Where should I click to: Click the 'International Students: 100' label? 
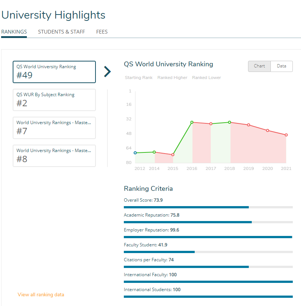(x=152, y=290)
